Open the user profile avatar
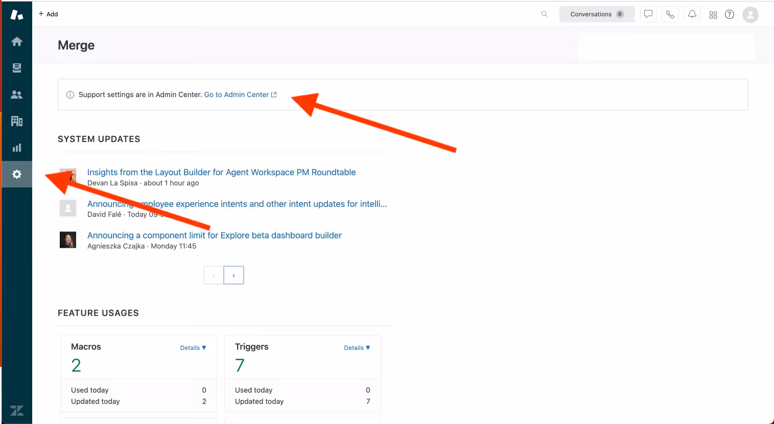 (x=750, y=14)
